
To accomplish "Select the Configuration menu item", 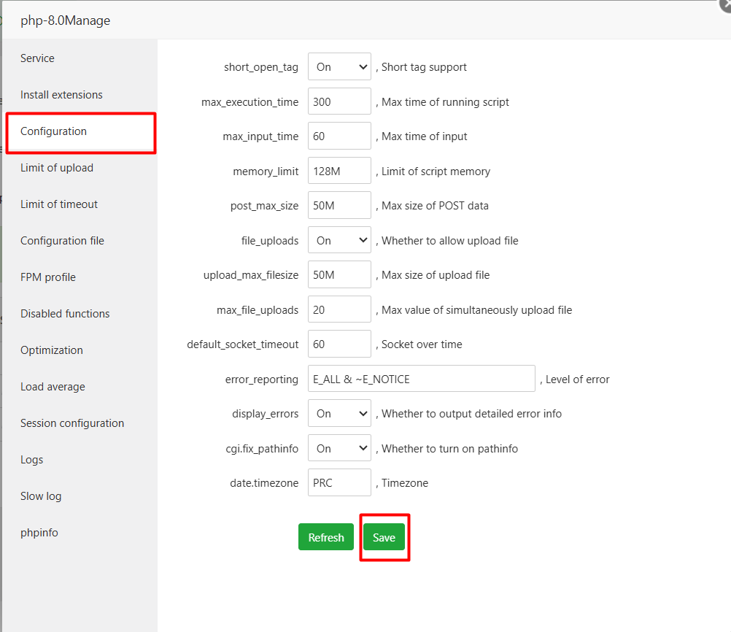I will click(x=53, y=131).
